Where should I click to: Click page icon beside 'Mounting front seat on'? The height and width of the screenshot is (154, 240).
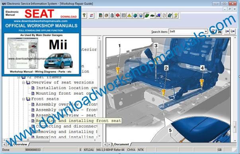[x=33, y=93]
